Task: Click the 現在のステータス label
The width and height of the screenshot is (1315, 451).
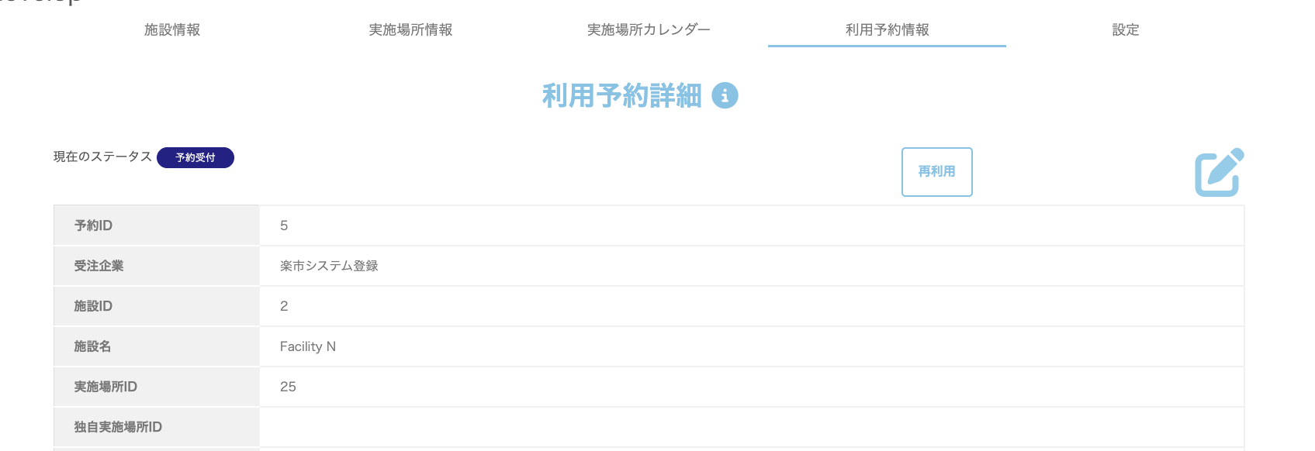Action: [102, 157]
